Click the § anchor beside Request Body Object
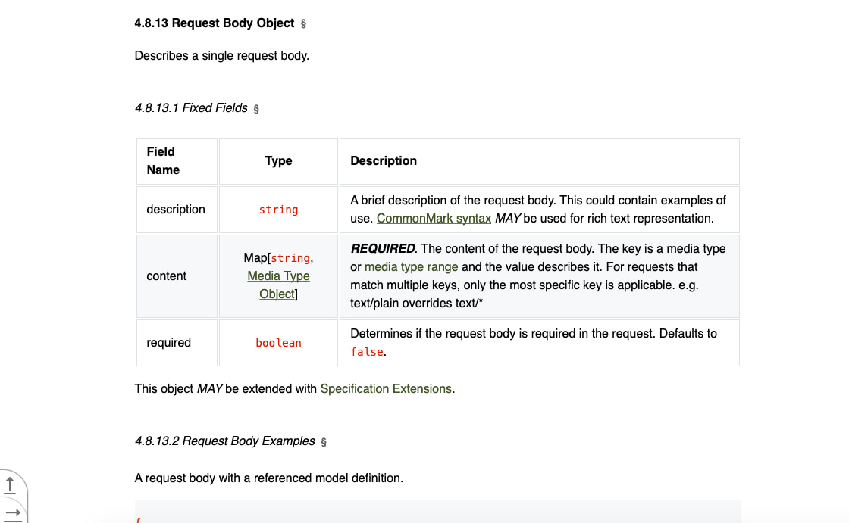849x523 pixels. 304,24
